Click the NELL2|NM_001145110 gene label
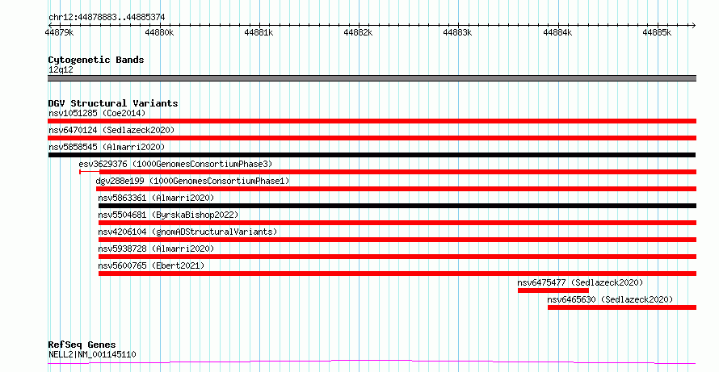Screen dimensions: 719x372 click(x=92, y=354)
